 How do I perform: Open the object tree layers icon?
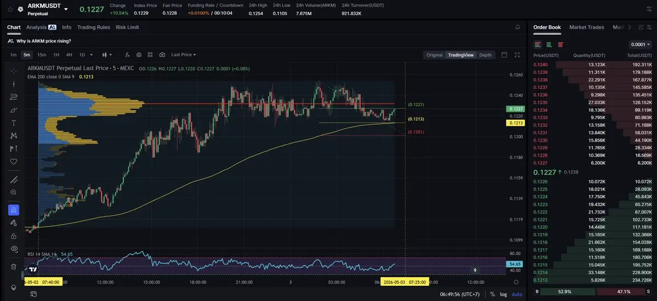pos(13,288)
